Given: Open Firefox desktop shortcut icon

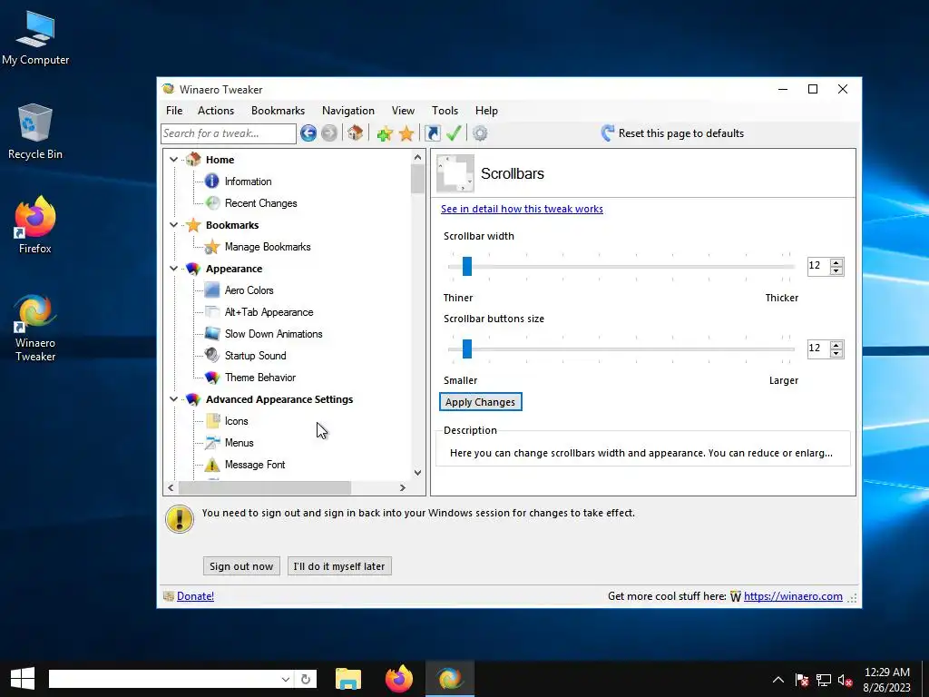Looking at the screenshot, I should 35,217.
